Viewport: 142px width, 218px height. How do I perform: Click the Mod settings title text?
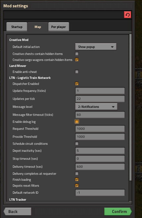(x=16, y=6)
